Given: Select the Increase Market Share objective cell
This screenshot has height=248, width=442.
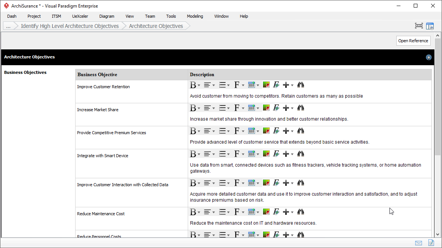Looking at the screenshot, I should click(131, 115).
